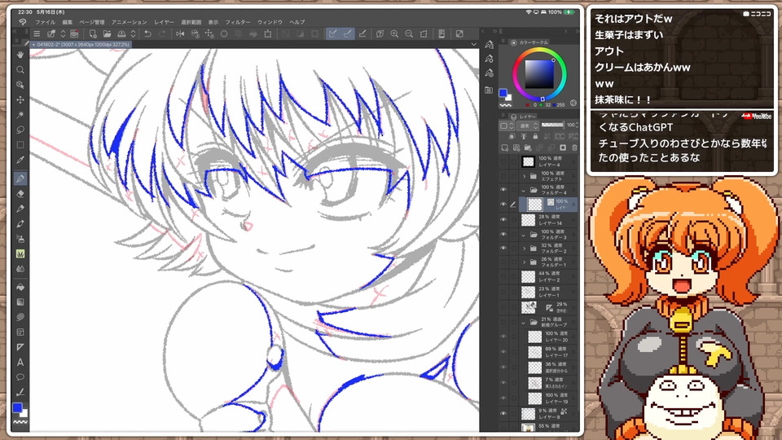Viewport: 782px width, 440px height.
Task: Open the canvas tab list chevron
Action: tap(473, 44)
